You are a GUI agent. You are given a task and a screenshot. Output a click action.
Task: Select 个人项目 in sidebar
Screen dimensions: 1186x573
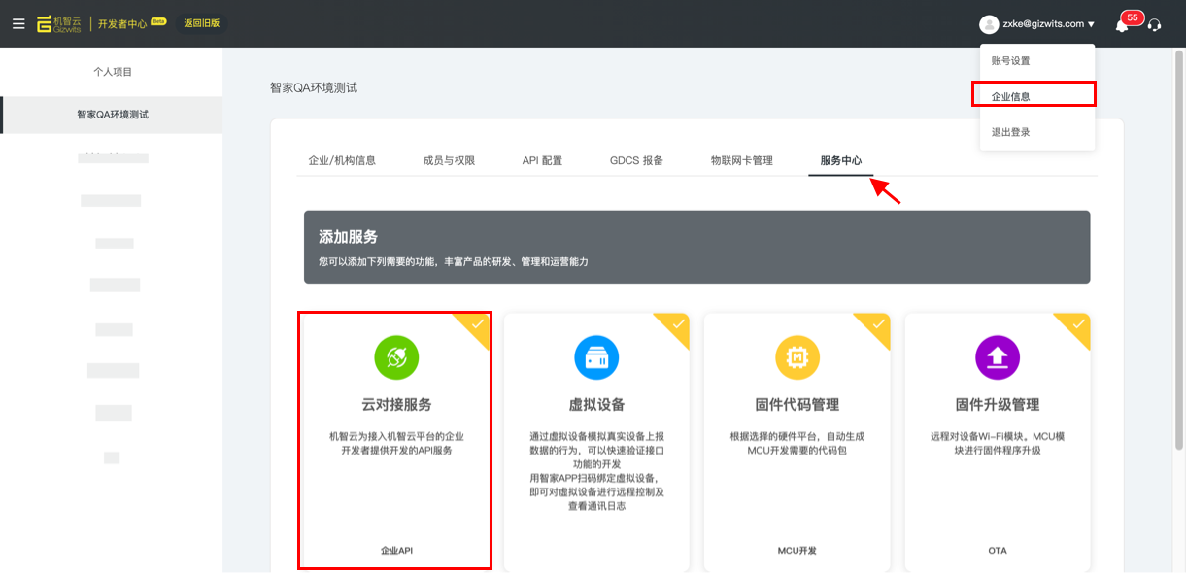[x=113, y=72]
